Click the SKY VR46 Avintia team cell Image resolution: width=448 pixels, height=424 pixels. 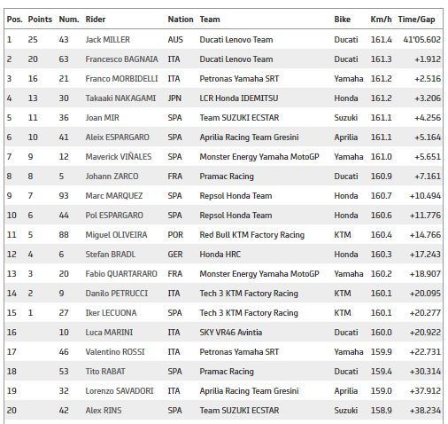click(x=231, y=333)
